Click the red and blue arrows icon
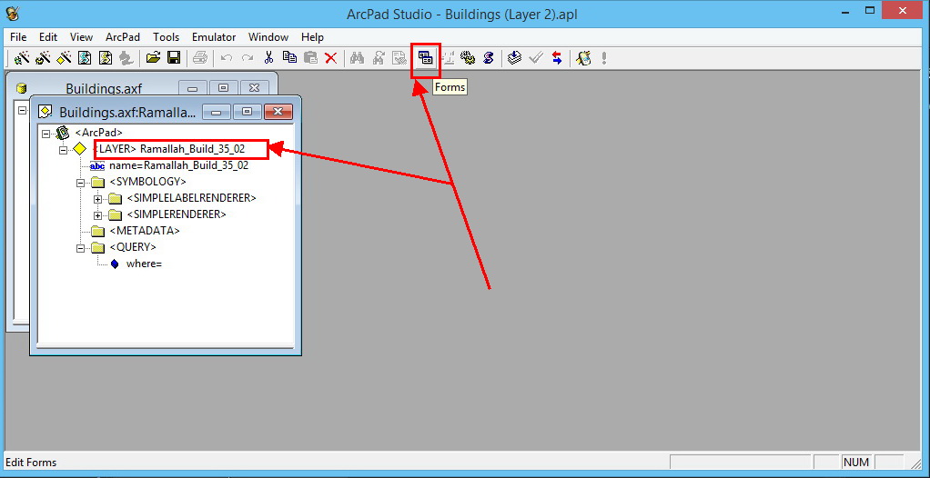 pos(556,57)
